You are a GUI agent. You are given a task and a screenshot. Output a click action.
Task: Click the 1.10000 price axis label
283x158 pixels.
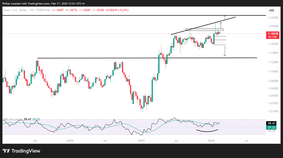click(273, 71)
